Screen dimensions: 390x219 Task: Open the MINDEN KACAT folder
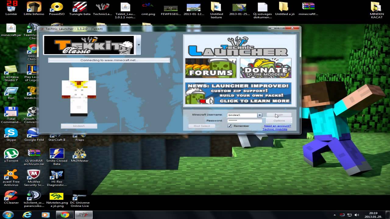click(377, 10)
